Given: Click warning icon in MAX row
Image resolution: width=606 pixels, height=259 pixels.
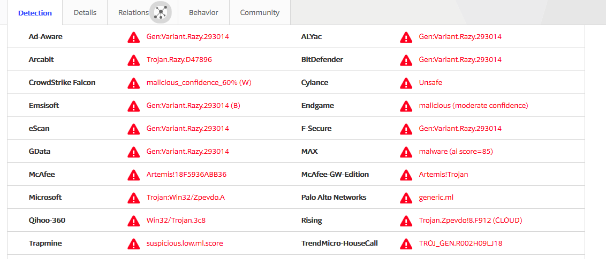Looking at the screenshot, I should click(406, 152).
